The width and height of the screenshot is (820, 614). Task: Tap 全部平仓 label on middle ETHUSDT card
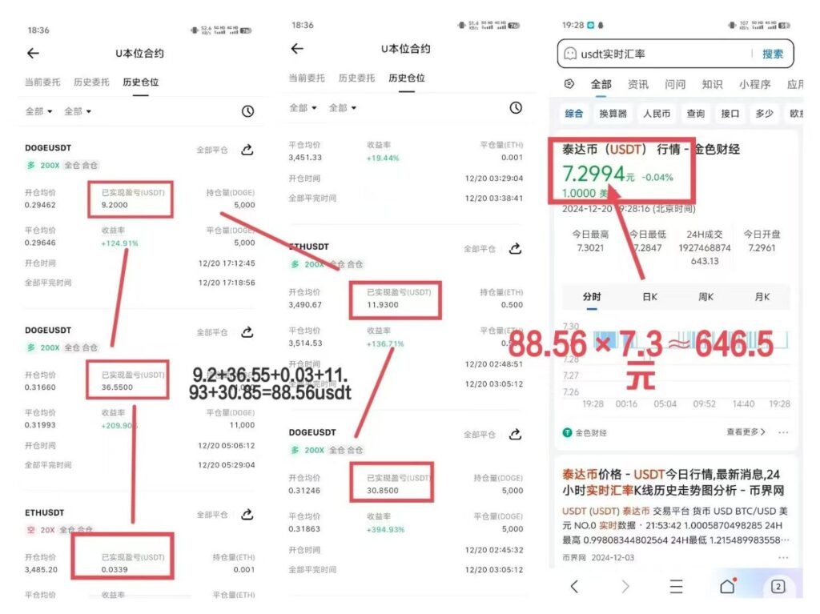480,249
